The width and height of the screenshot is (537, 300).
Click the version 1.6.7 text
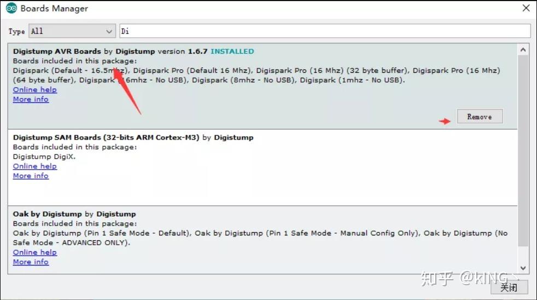pyautogui.click(x=183, y=51)
